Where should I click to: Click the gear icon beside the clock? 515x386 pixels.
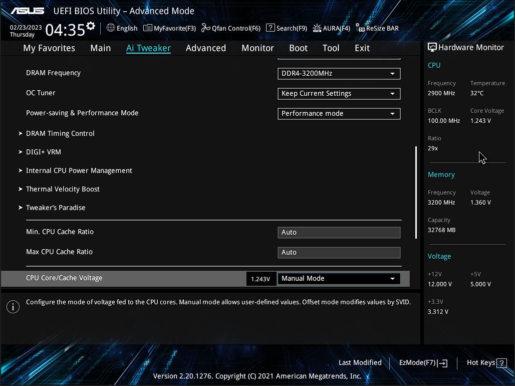91,26
